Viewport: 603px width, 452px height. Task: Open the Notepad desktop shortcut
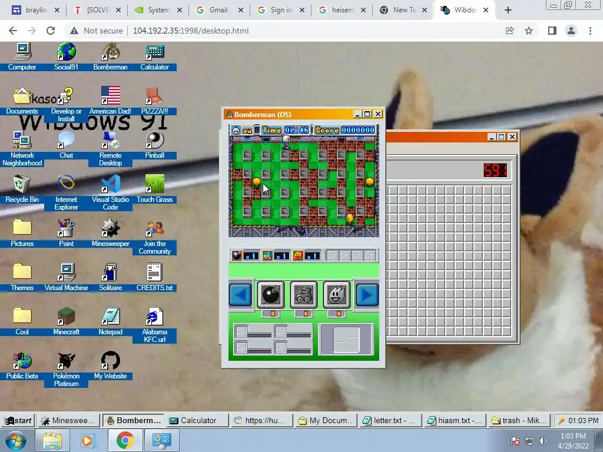tap(110, 316)
